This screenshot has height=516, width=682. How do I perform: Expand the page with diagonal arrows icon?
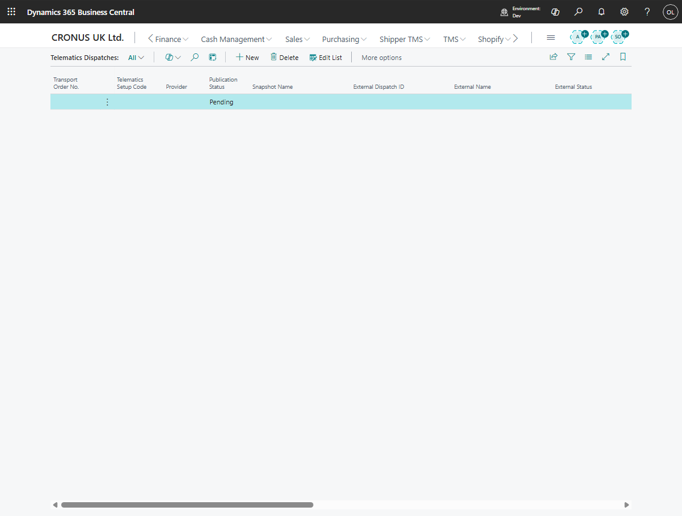(x=605, y=57)
